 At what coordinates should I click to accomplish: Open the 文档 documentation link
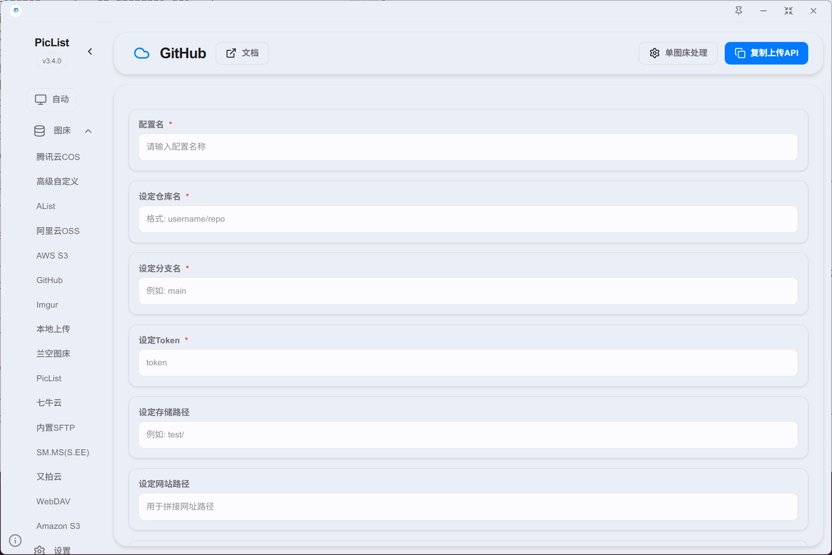coord(242,53)
